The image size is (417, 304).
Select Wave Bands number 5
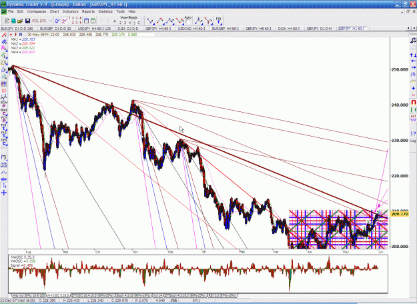134,23
